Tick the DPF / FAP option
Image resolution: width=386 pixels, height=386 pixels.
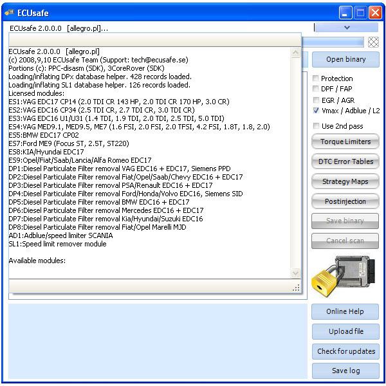pyautogui.click(x=316, y=89)
